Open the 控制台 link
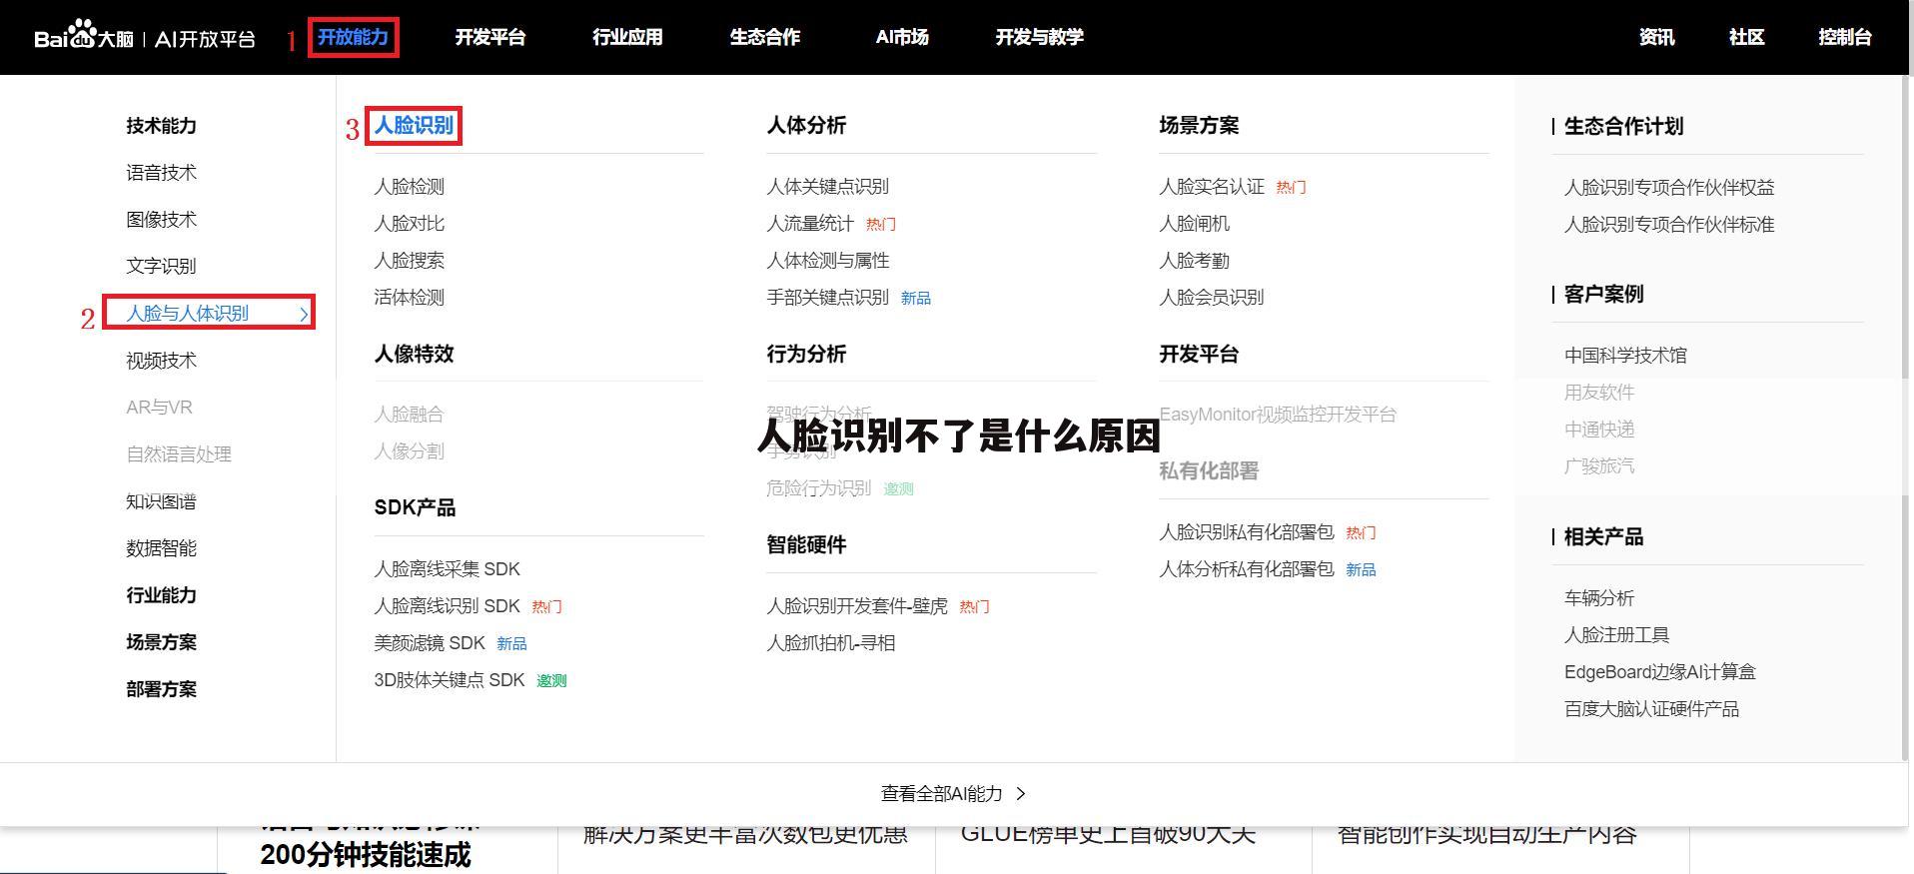The height and width of the screenshot is (874, 1914). 1845,37
